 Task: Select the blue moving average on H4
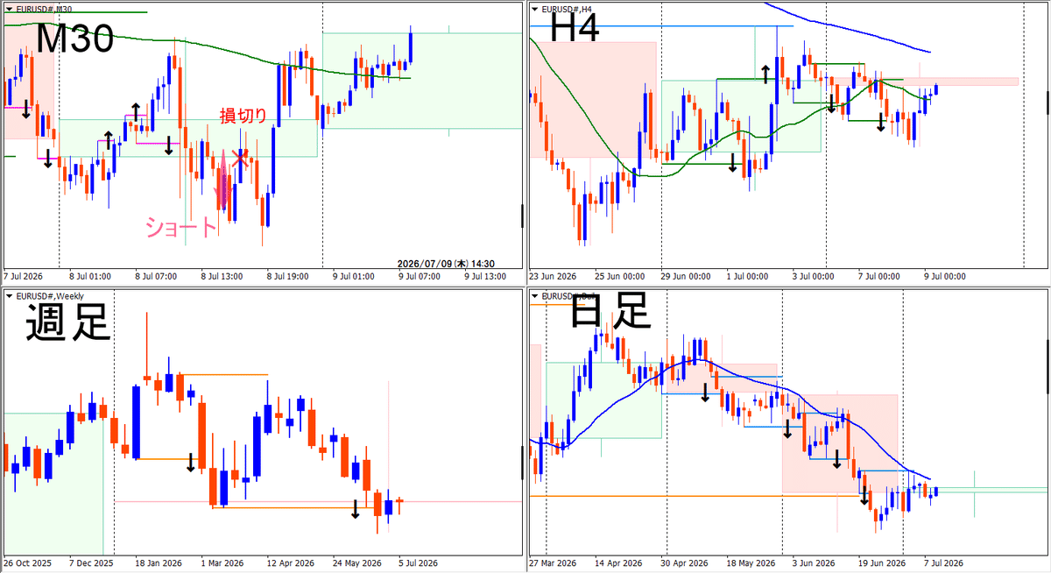click(x=845, y=26)
